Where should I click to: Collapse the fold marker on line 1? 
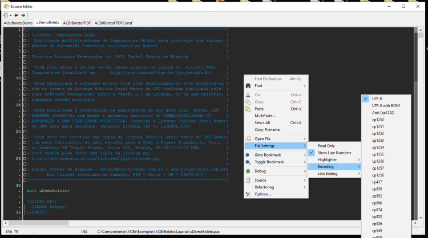[25, 30]
